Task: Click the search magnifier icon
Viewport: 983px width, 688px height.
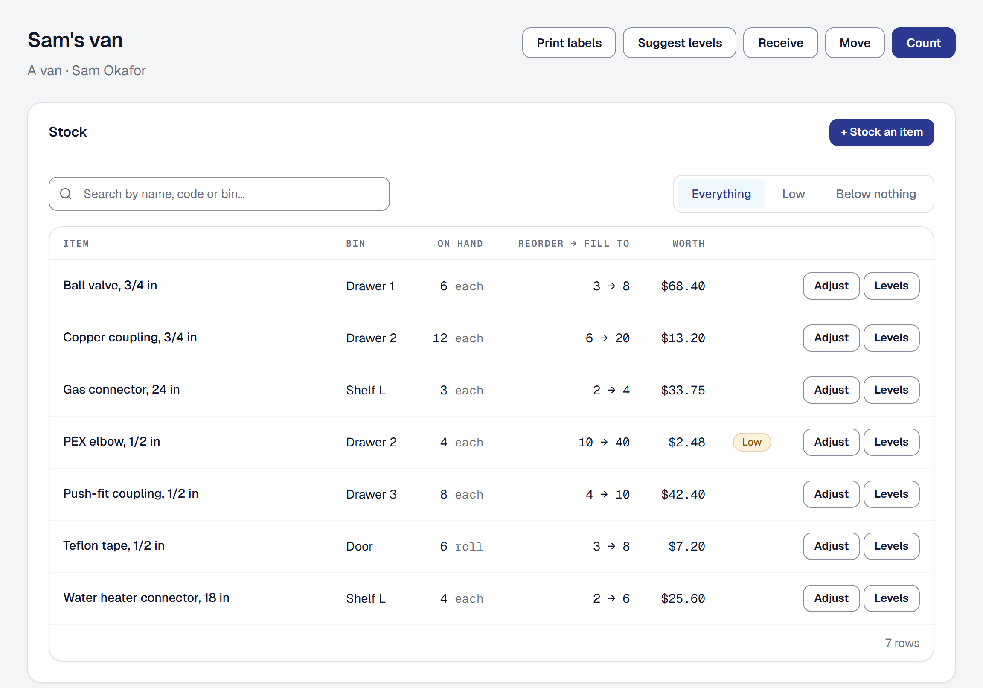Action: [66, 194]
